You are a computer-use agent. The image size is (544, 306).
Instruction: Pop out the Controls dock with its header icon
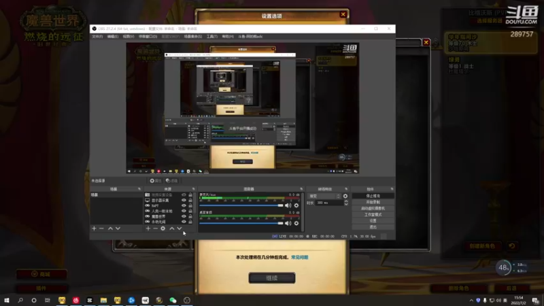(392, 189)
